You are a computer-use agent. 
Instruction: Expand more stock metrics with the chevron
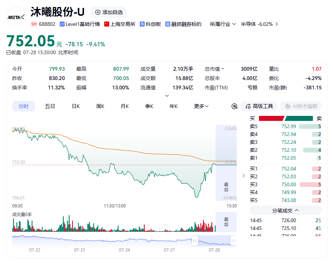pos(167,96)
